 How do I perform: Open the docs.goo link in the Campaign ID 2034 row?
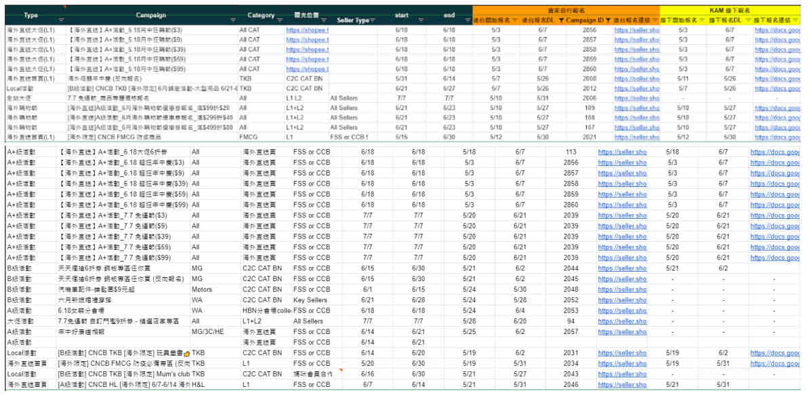775,364
